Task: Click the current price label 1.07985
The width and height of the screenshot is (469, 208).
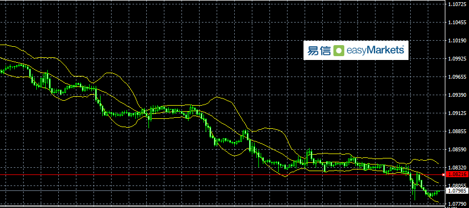Action: click(x=457, y=190)
